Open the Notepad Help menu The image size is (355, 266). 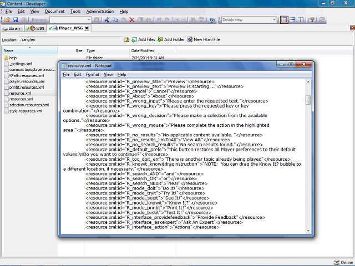121,74
